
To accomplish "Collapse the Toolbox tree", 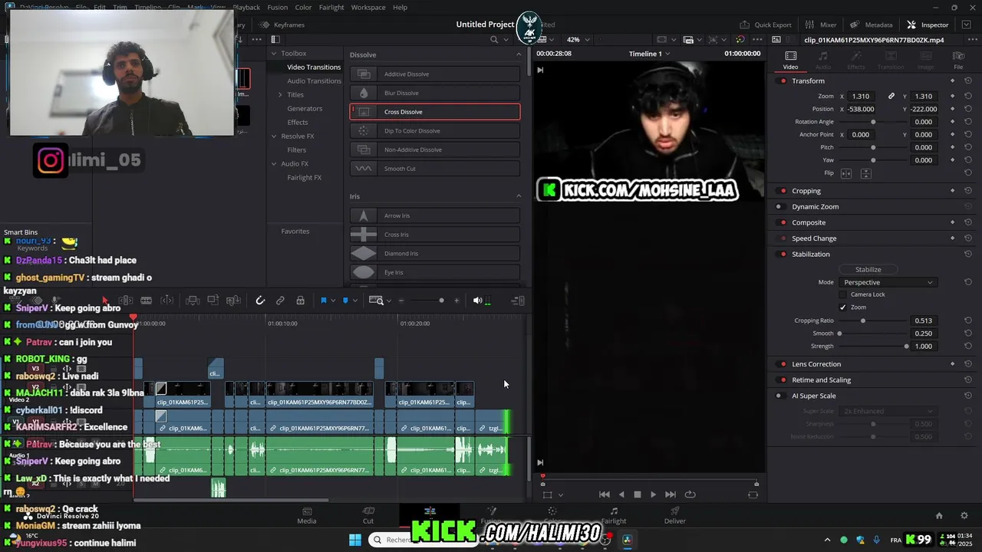I will point(274,54).
